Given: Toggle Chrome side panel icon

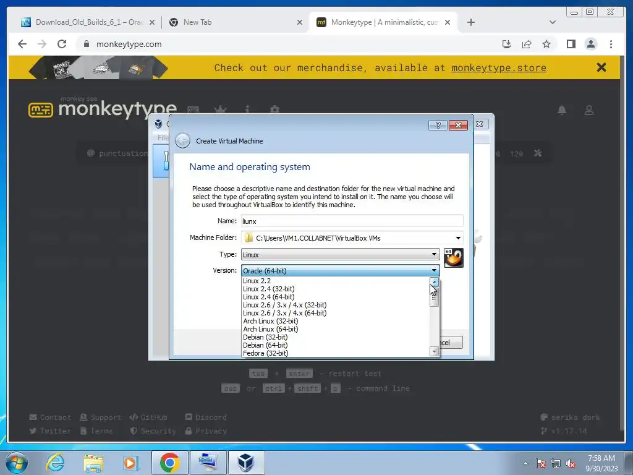Looking at the screenshot, I should click(571, 44).
